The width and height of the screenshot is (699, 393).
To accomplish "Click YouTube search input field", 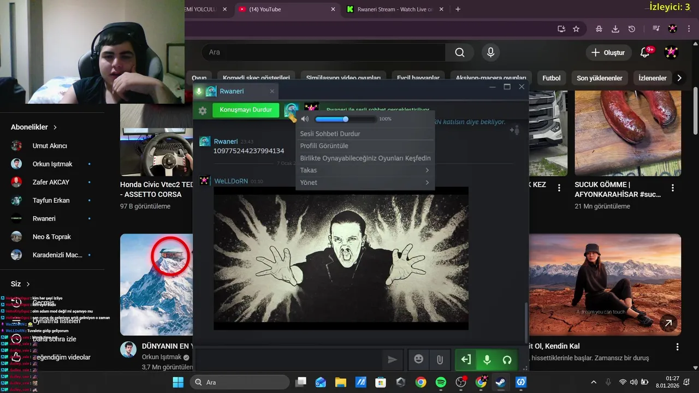I will 323,52.
